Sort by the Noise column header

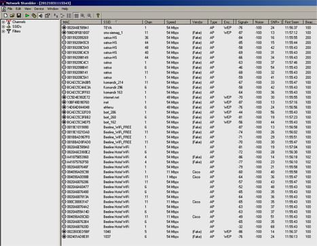coord(261,22)
